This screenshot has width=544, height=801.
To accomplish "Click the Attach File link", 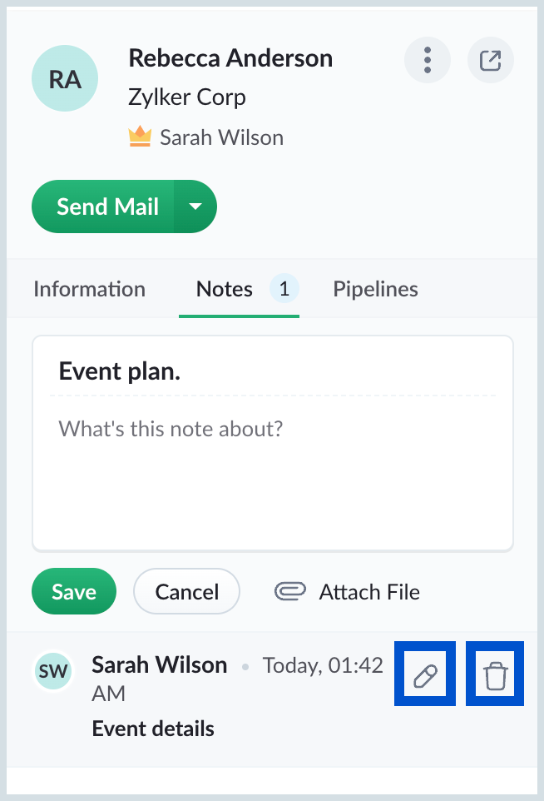I will pyautogui.click(x=369, y=592).
